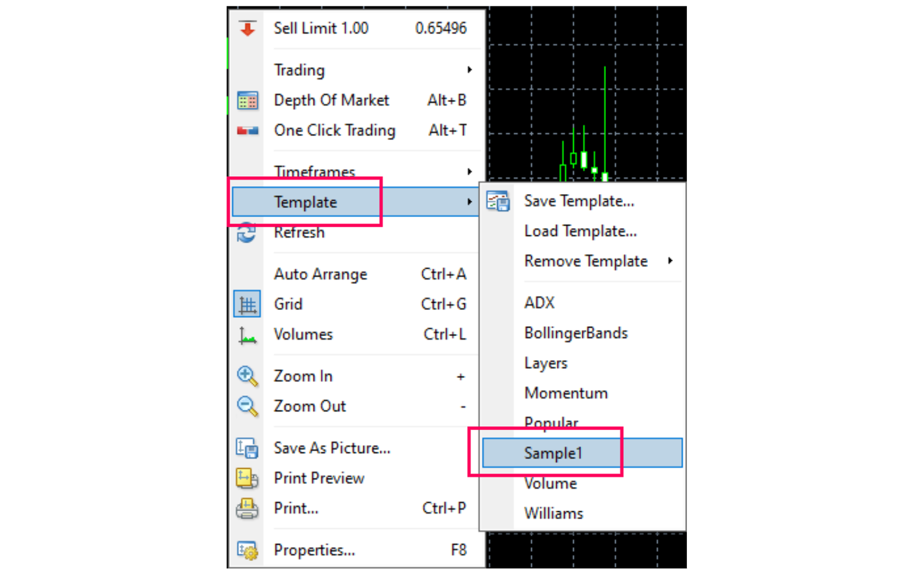Open the Load Template dialog

click(x=580, y=231)
